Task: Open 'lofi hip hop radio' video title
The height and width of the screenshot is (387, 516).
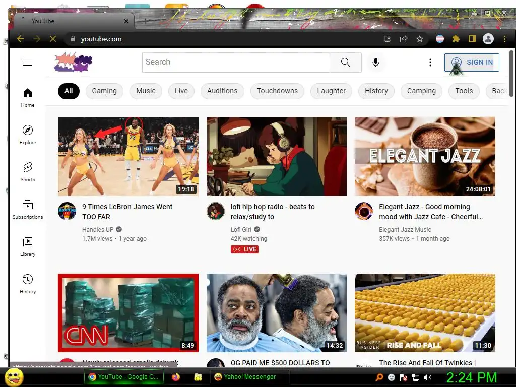Action: coord(273,212)
